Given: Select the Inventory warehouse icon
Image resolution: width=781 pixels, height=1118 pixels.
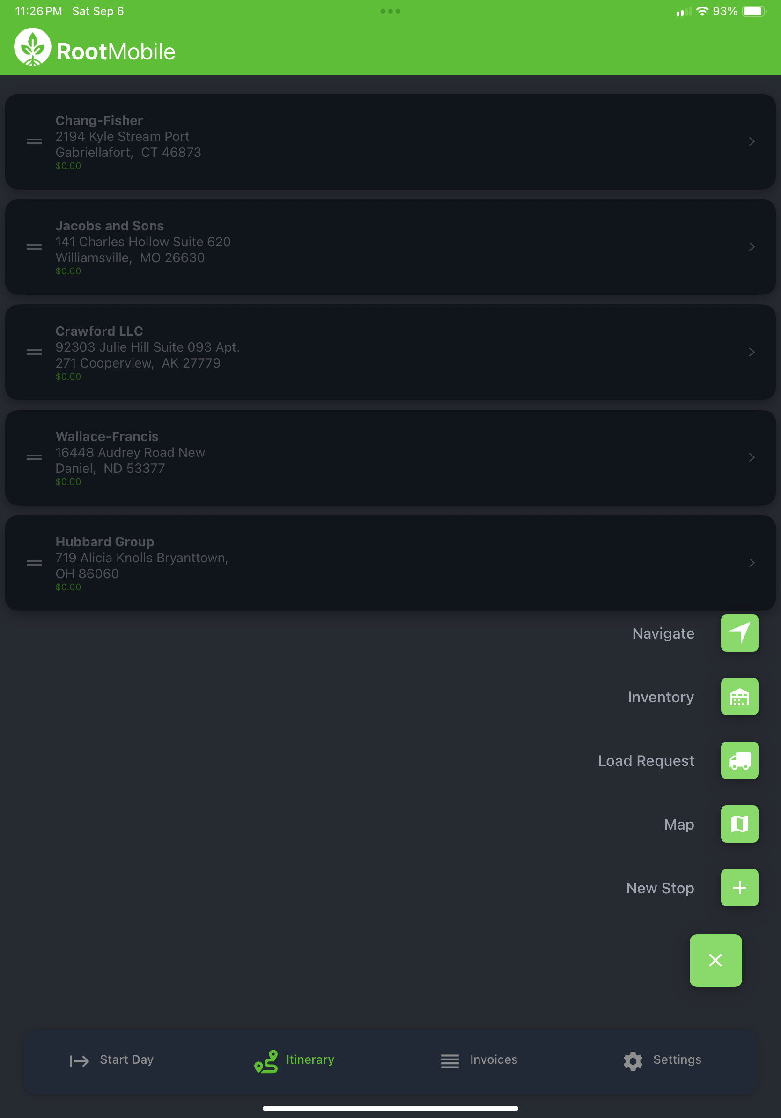Looking at the screenshot, I should [739, 697].
